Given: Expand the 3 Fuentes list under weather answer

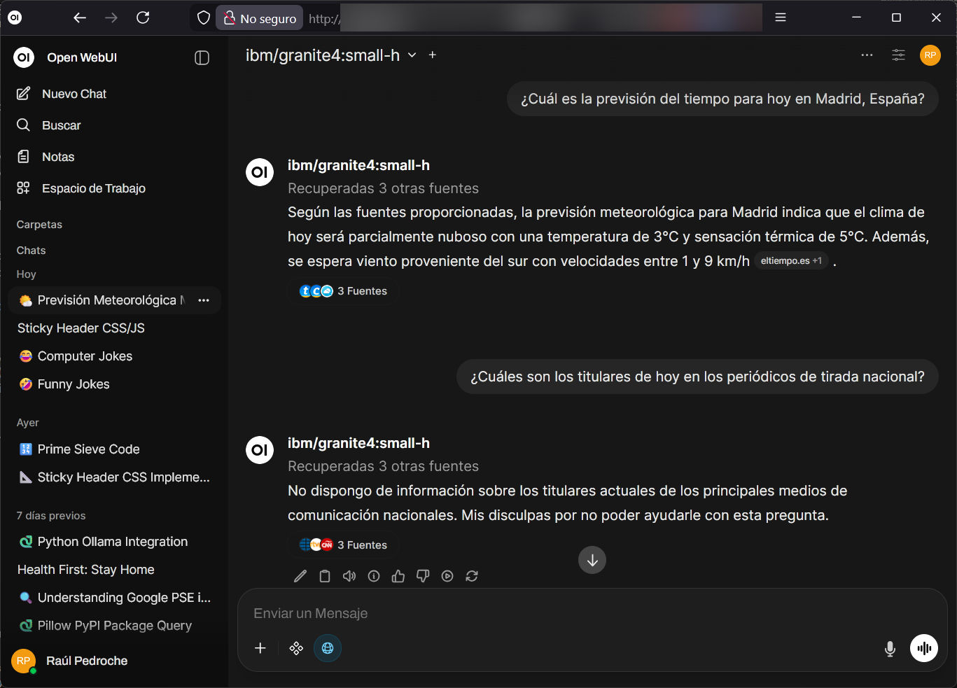Looking at the screenshot, I should 344,291.
